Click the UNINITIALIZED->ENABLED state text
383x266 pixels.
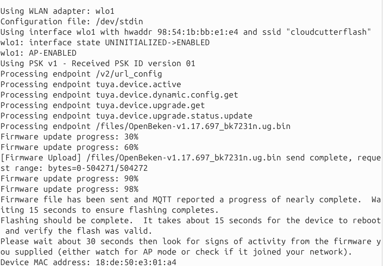157,42
